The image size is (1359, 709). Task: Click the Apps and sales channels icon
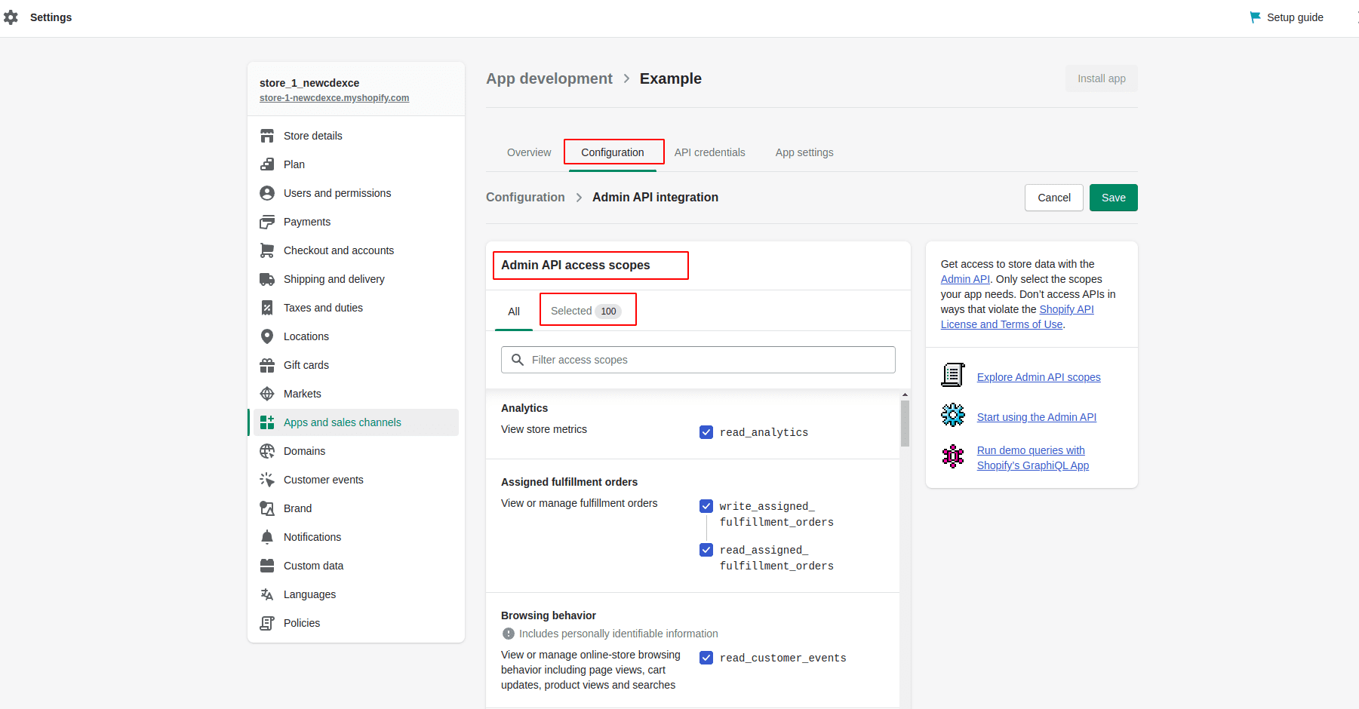(267, 422)
